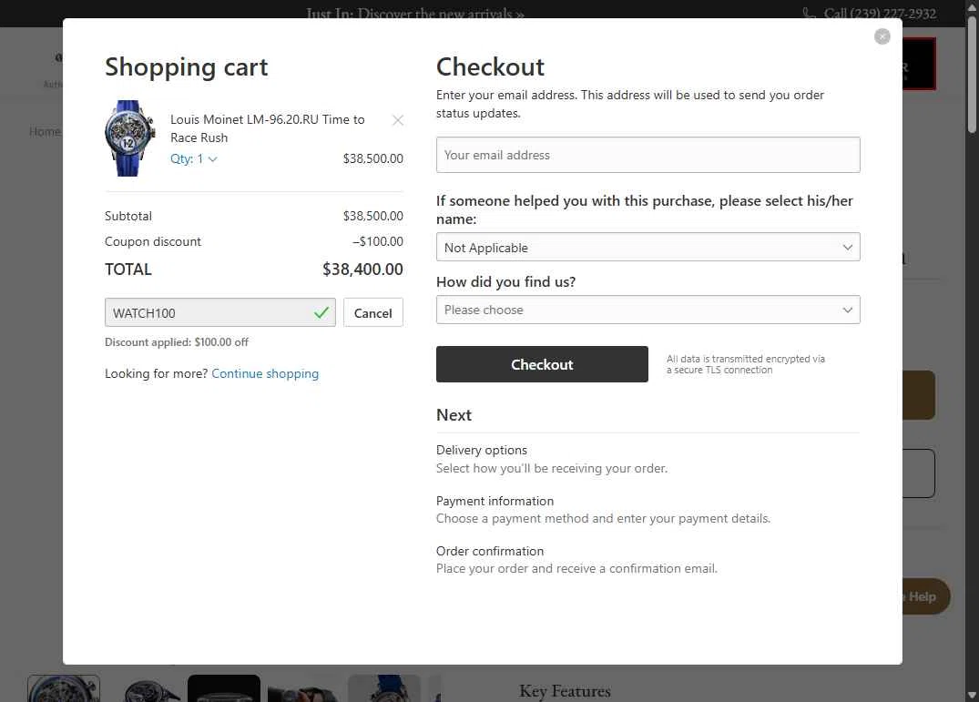Click the phone number Call (239) 227-2932
Viewport: 979px width, 702px height.
pyautogui.click(x=879, y=14)
